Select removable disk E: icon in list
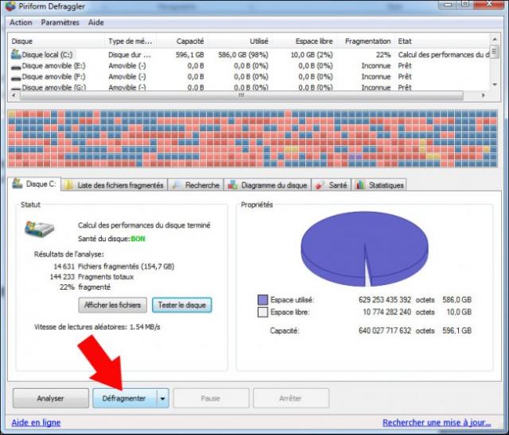Image resolution: width=509 pixels, height=435 pixels. (x=15, y=66)
